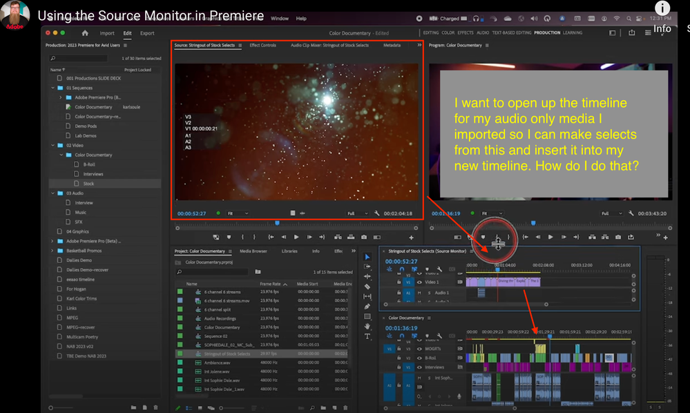
Task: Hide Video 1 with the eye toggle
Action: (x=420, y=282)
